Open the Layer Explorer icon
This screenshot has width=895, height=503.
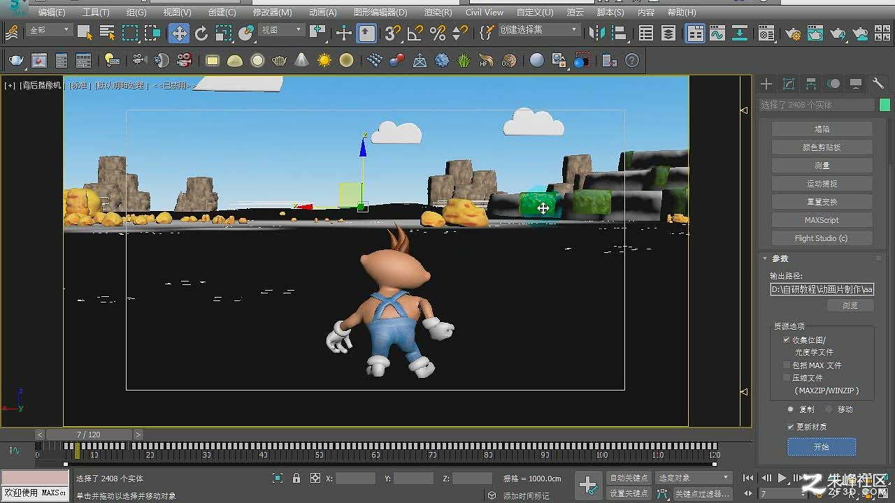tap(668, 33)
